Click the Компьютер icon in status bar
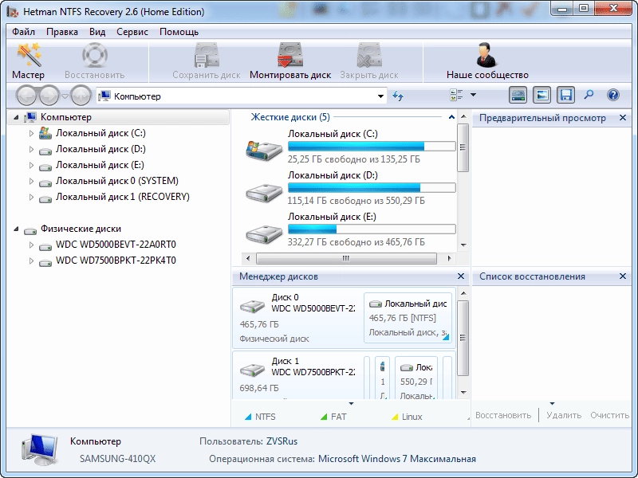This screenshot has width=638, height=478. pyautogui.click(x=38, y=449)
